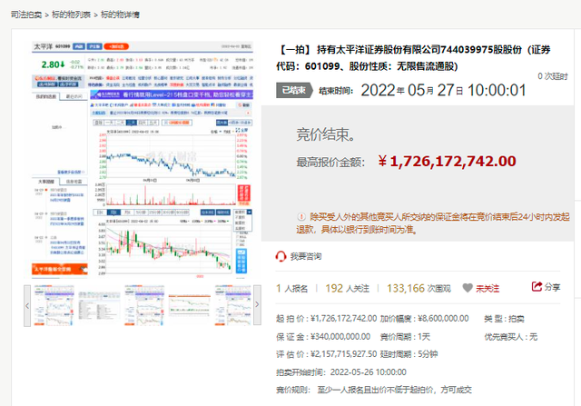Screen dimensions: 581x406
Task: Click the 竞价周期 1天 text
Action: point(405,337)
